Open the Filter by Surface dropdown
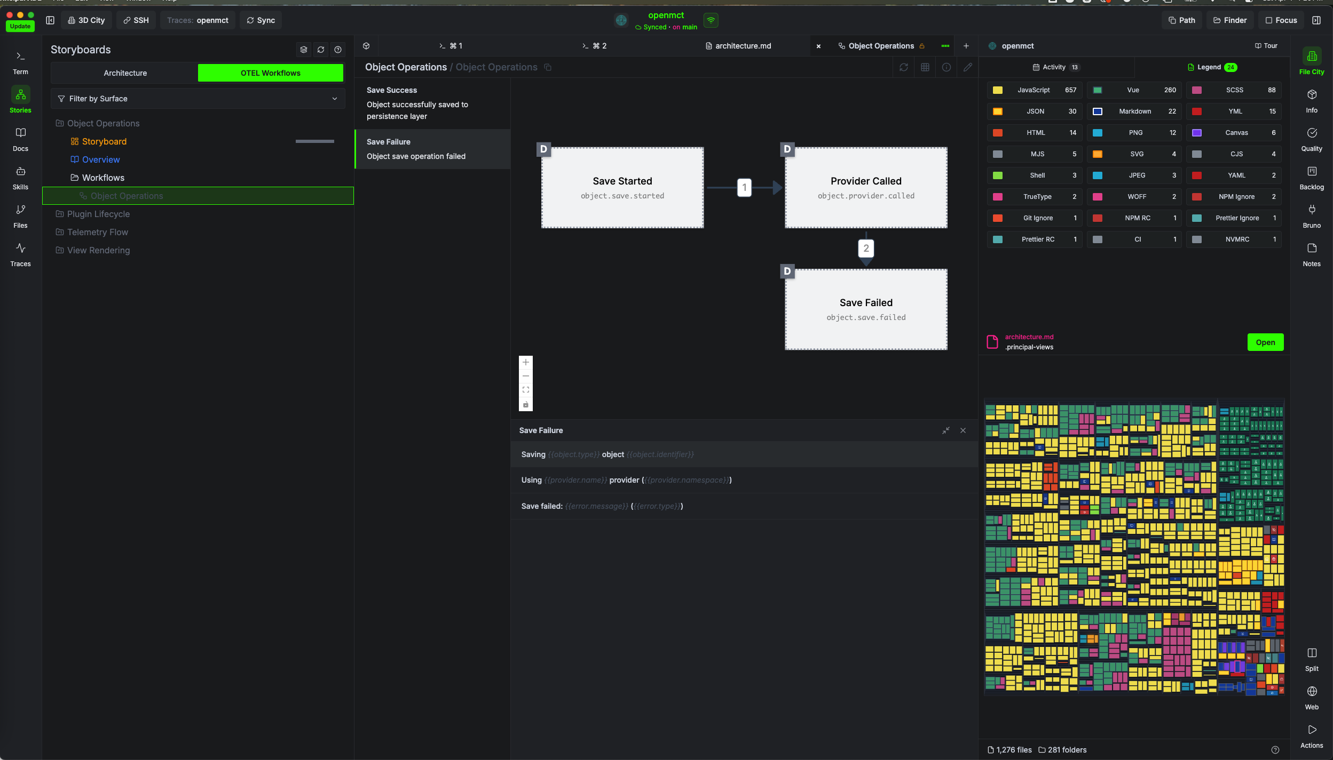Viewport: 1333px width, 760px height. coord(198,99)
